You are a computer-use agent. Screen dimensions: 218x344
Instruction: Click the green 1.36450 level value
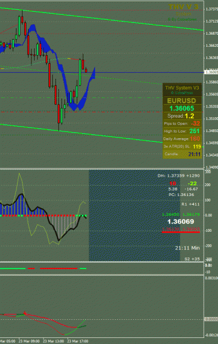171,214
